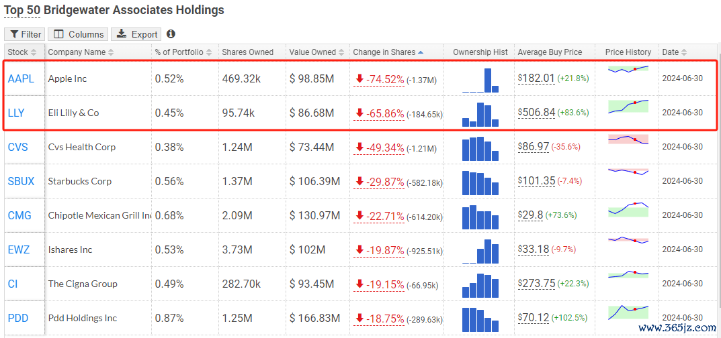Click Eli Lilly ownership history chart

(x=480, y=114)
